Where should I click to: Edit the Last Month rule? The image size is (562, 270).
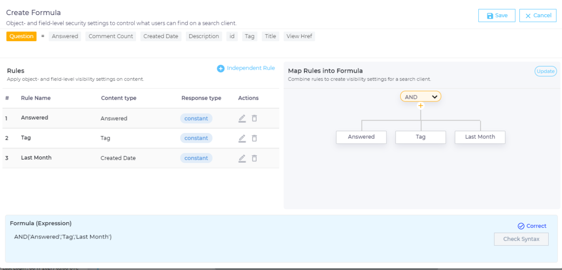point(242,158)
